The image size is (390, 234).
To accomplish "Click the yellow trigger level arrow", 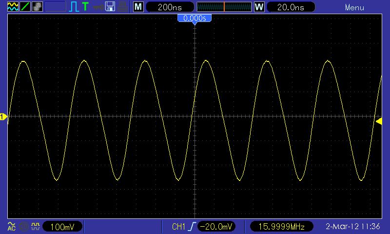I will 379,121.
